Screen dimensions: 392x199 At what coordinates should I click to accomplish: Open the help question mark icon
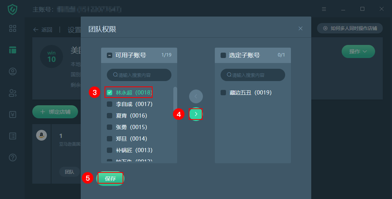[x=13, y=158]
